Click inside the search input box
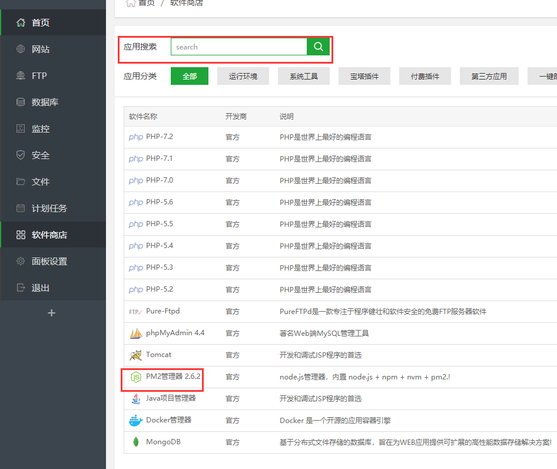 238,46
